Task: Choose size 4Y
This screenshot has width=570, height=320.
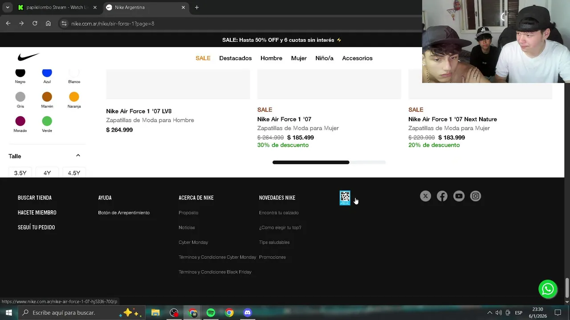Action: click(47, 172)
